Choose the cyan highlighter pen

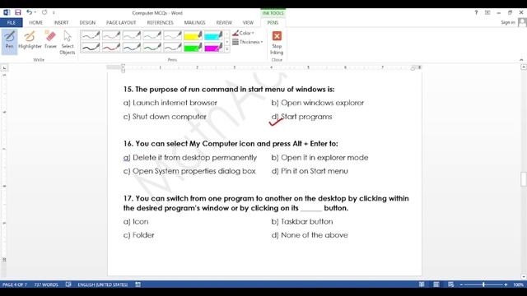coord(213,35)
